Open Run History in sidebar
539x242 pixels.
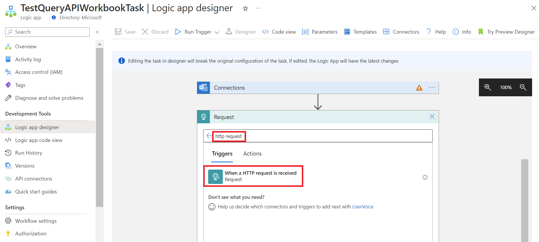28,153
